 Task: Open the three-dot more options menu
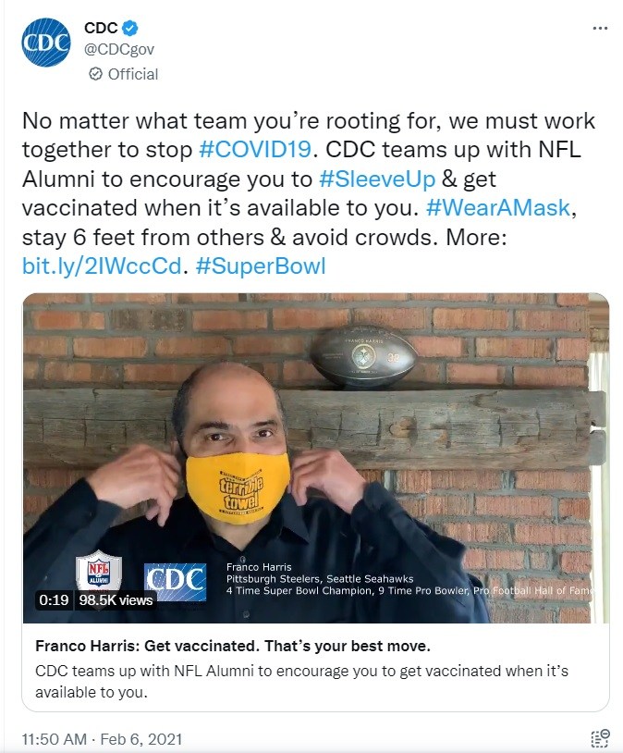coord(600,28)
